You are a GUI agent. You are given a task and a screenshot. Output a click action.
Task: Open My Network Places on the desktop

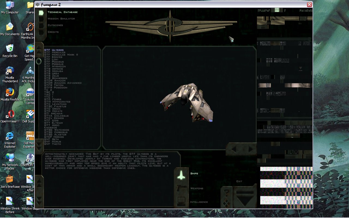coord(10,161)
